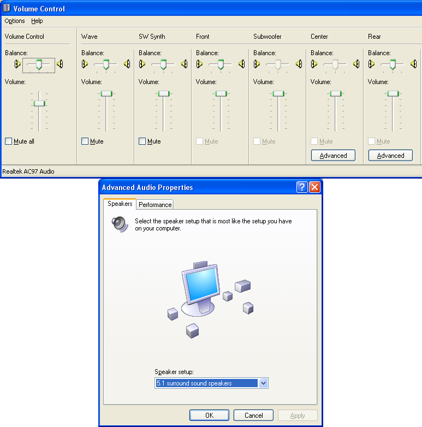Click the Center balance slider thumb

[x=335, y=64]
